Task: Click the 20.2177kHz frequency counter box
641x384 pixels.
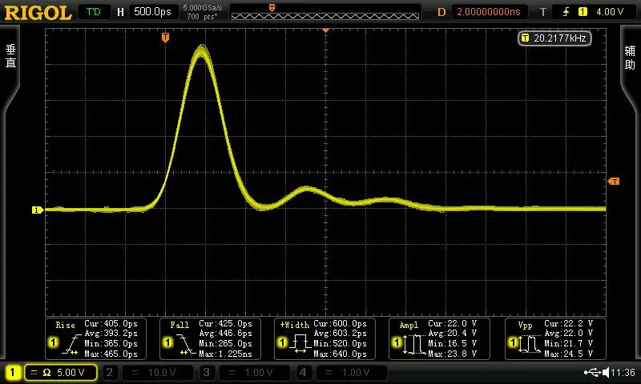Action: 554,38
